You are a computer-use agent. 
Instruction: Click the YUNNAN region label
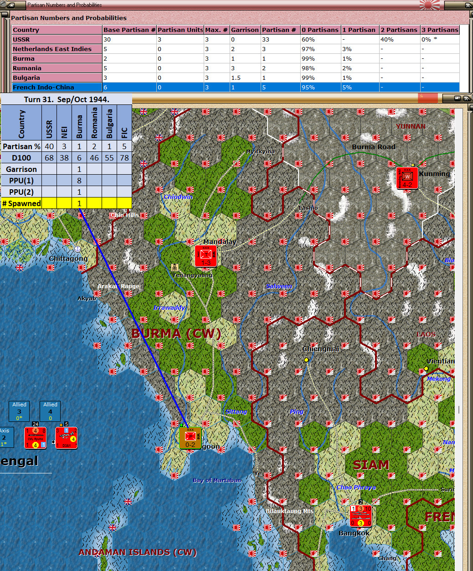pos(411,126)
